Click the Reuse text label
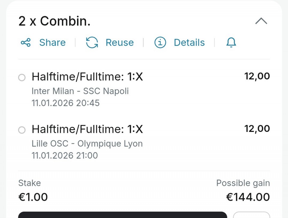 coord(119,43)
